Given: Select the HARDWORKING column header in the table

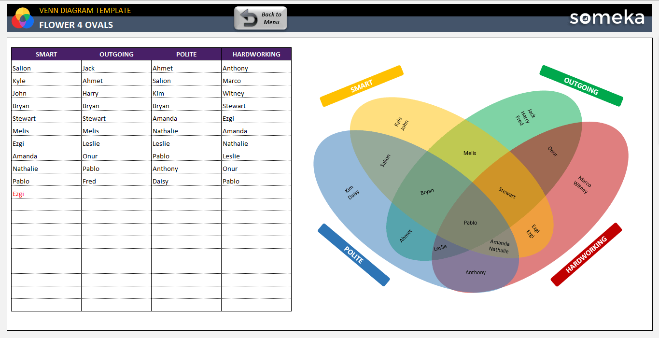Looking at the screenshot, I should tap(256, 54).
